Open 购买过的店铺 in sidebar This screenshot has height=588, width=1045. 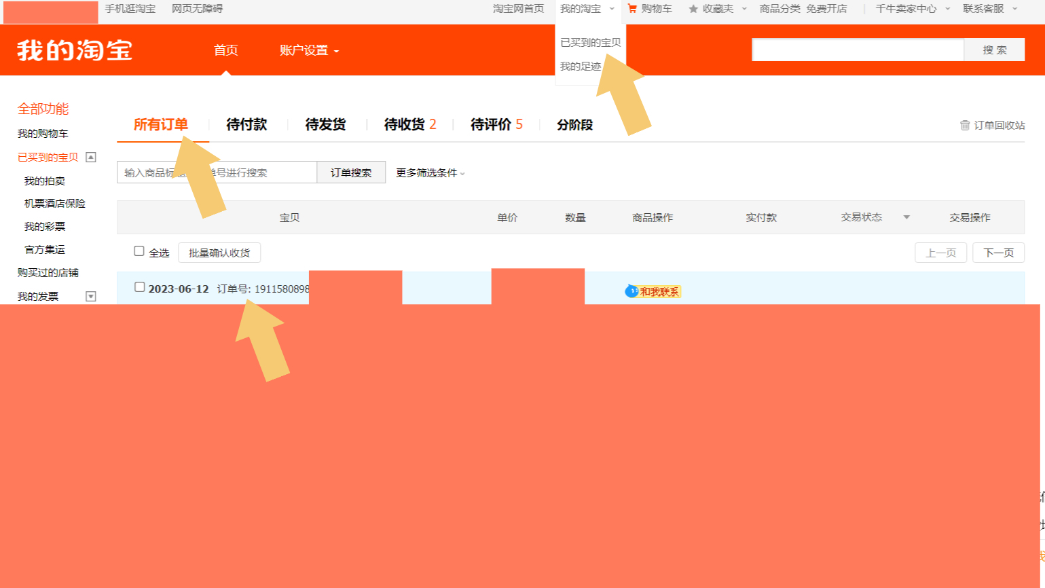click(48, 273)
